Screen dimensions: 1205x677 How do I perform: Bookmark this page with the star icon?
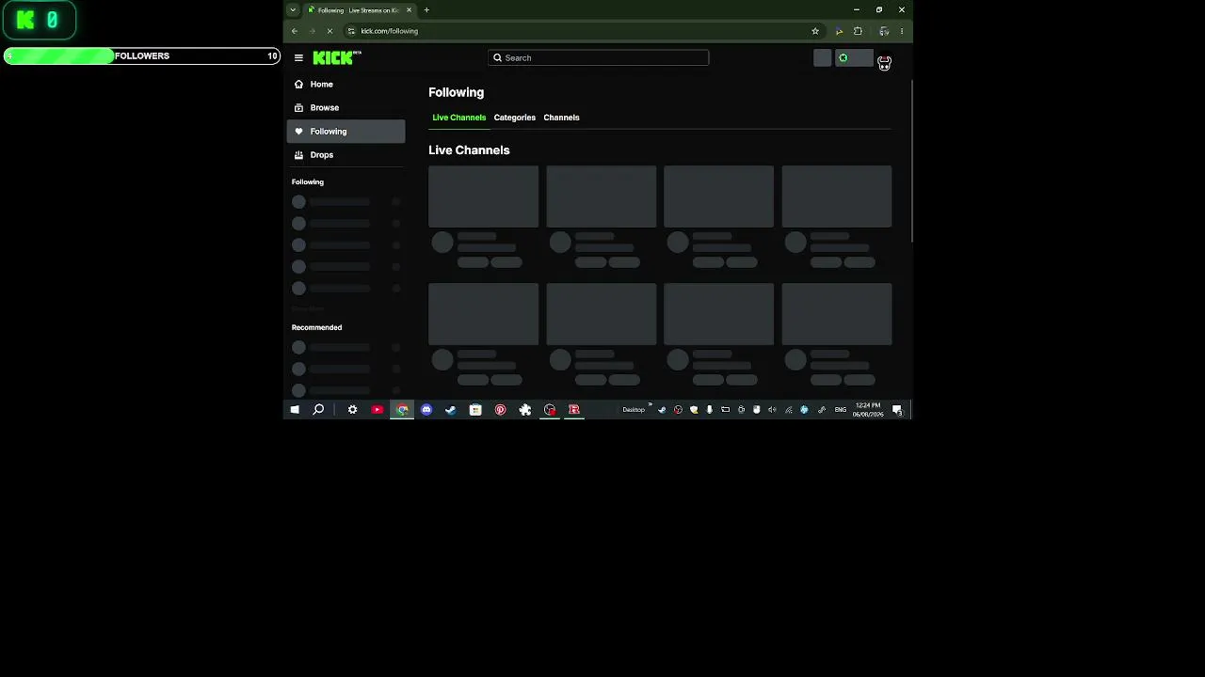coord(815,31)
